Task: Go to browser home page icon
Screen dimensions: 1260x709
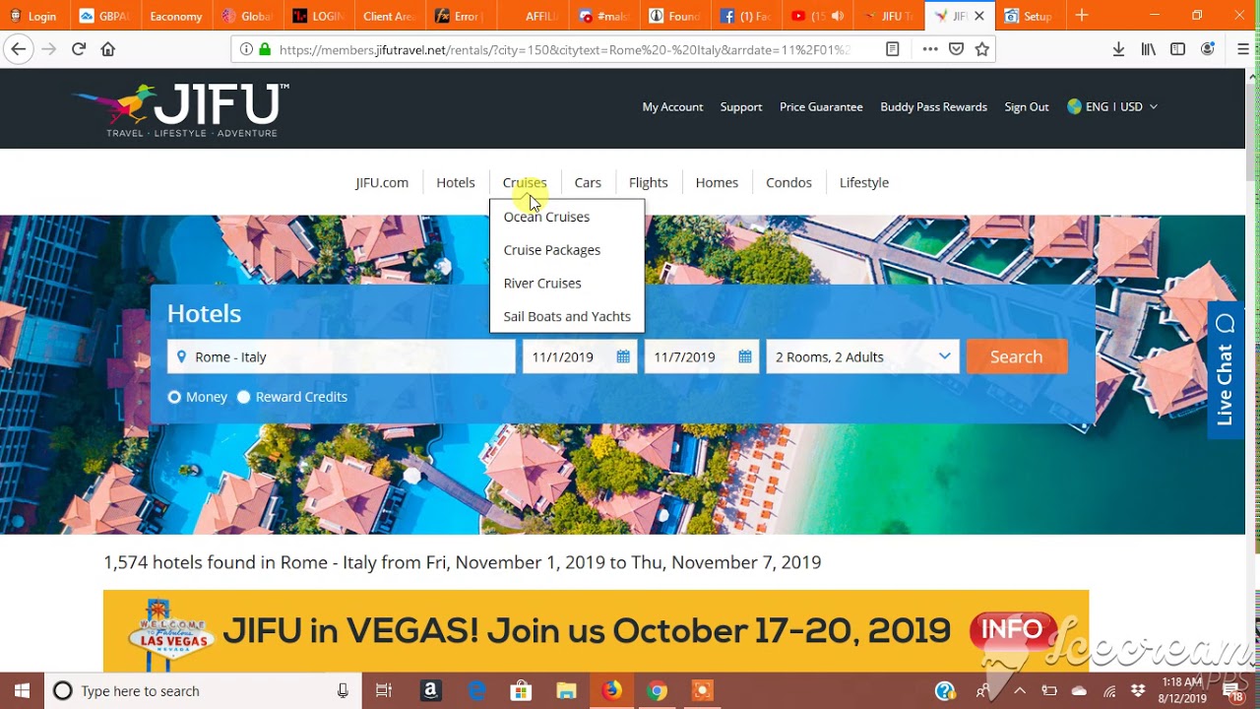Action: [x=108, y=49]
